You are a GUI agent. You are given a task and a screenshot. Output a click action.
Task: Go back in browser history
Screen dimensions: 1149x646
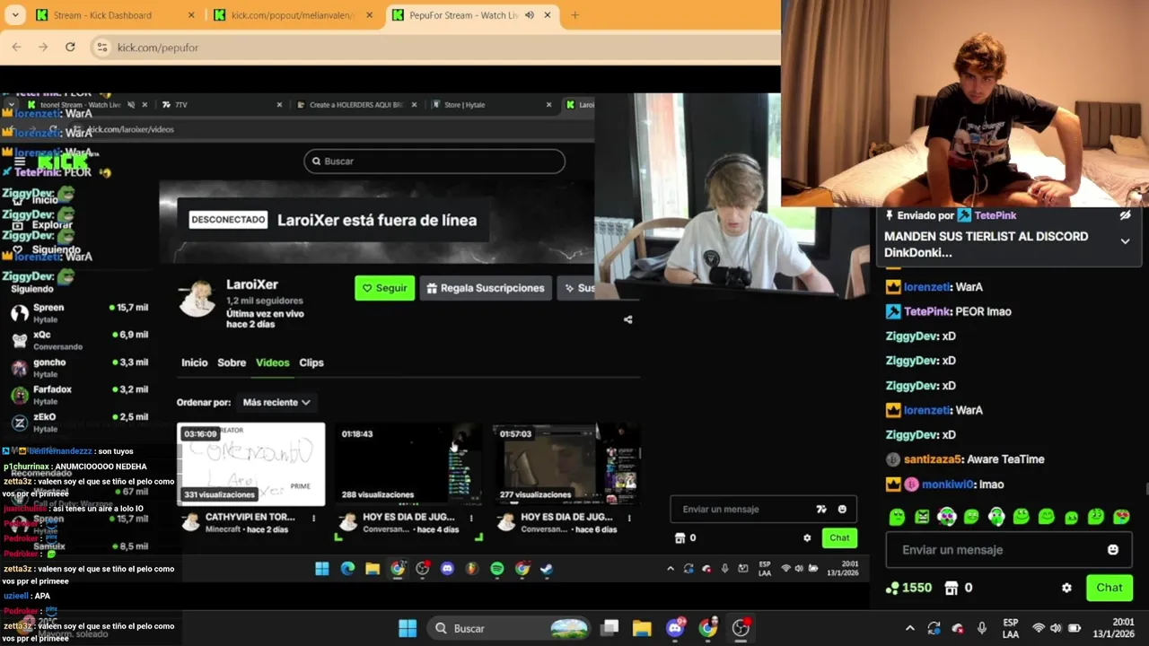click(x=16, y=47)
